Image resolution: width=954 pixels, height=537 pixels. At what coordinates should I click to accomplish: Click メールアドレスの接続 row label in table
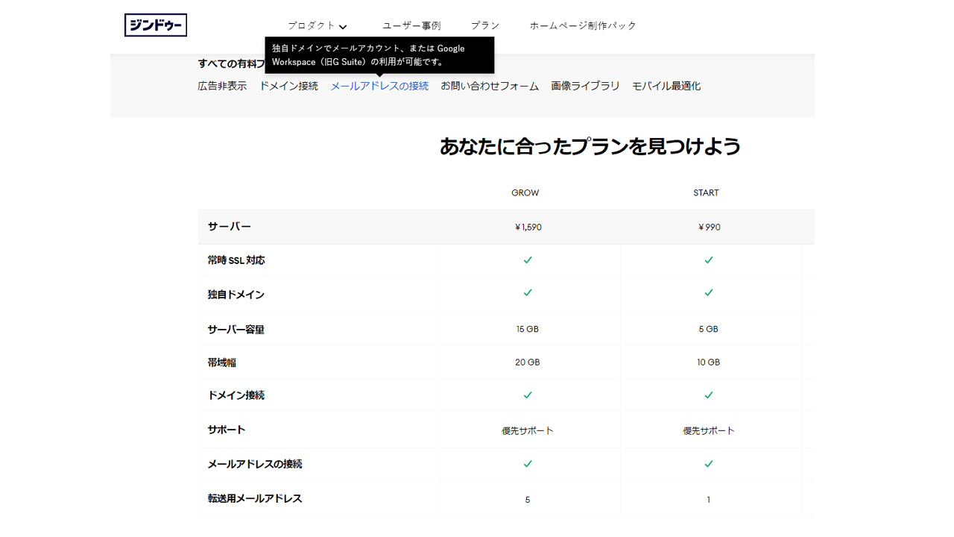click(255, 464)
